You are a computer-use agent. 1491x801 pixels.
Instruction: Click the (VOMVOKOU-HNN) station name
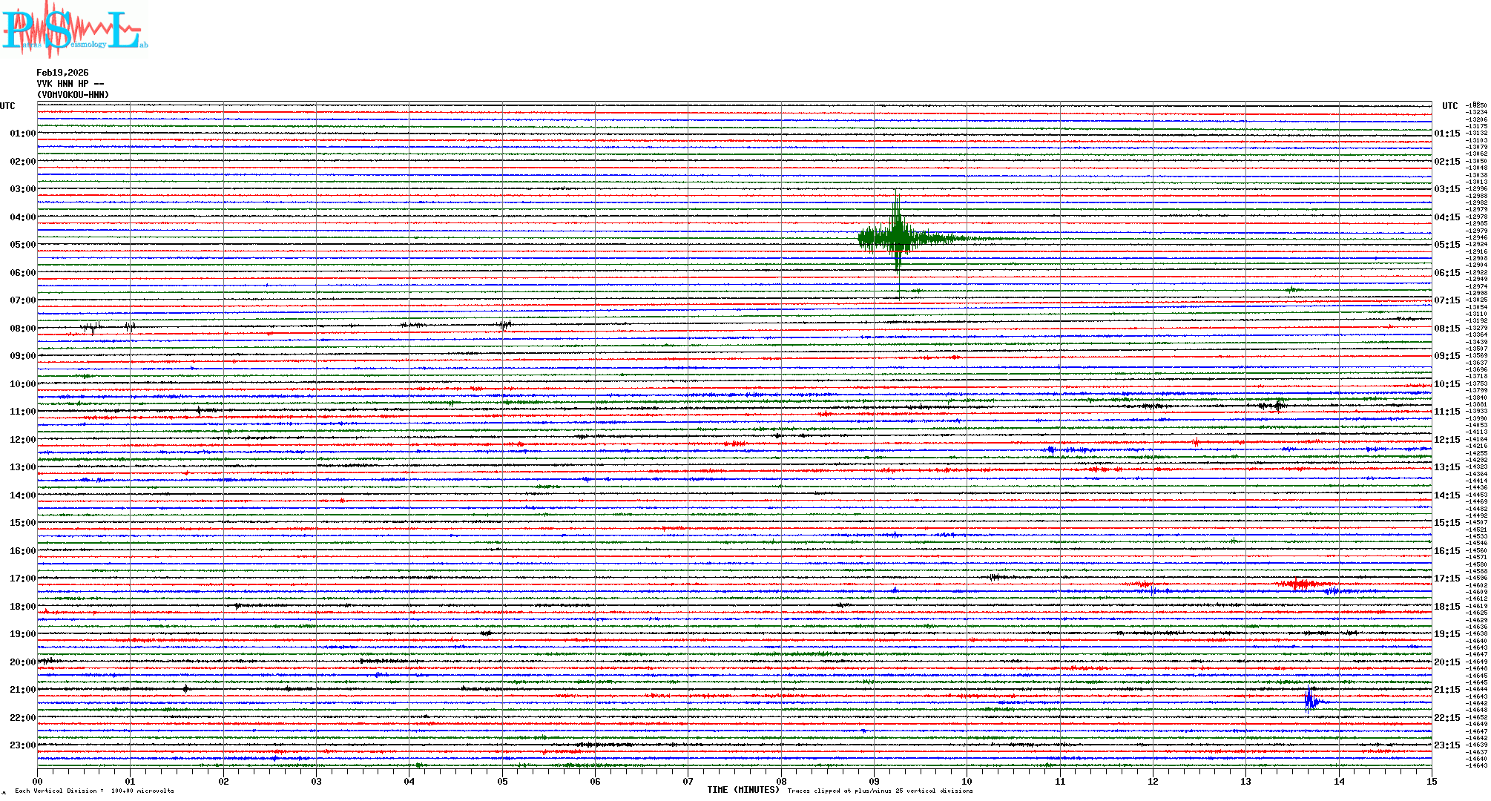point(73,95)
